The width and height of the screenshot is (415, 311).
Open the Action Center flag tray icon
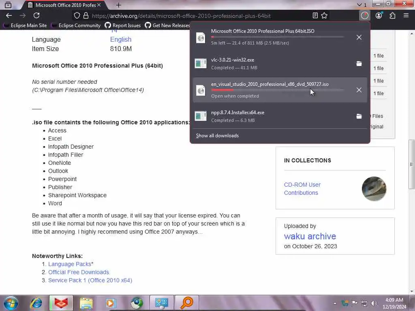pos(354,303)
